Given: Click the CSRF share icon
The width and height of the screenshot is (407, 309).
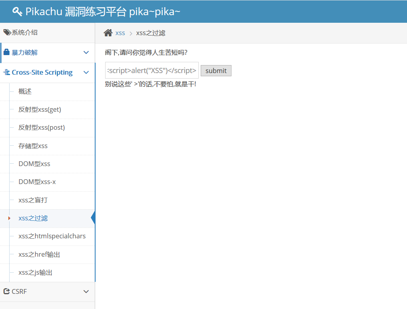Looking at the screenshot, I should [6, 291].
